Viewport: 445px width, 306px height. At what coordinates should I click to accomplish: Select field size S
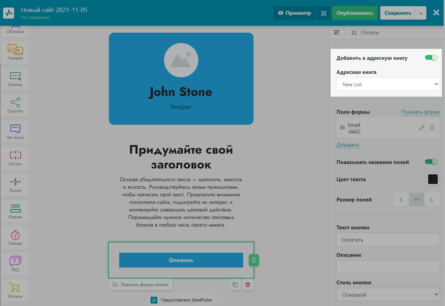coord(401,200)
